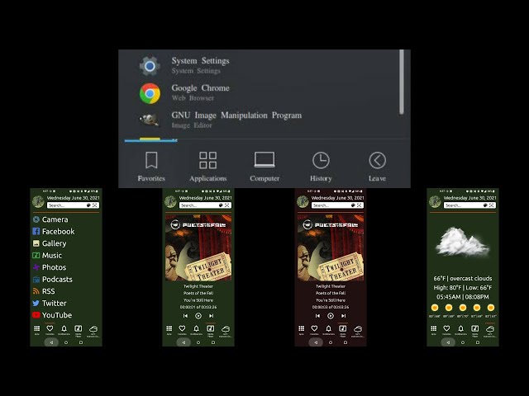This screenshot has height=396, width=529.
Task: Tap previous track on green music phone
Action: click(x=185, y=316)
